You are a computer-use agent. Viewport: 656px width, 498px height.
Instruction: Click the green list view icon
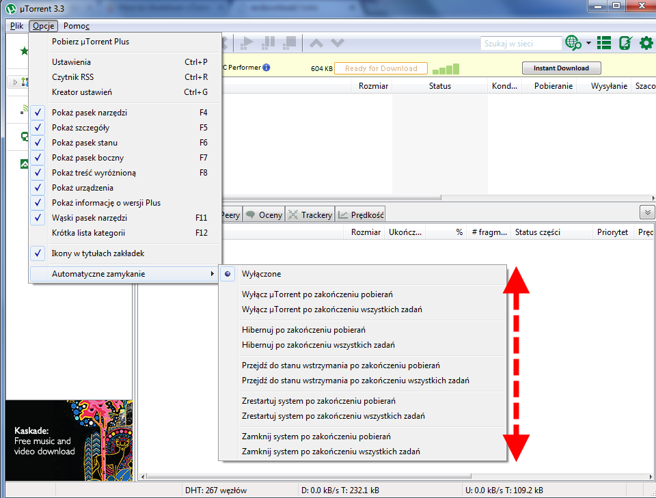coord(603,42)
